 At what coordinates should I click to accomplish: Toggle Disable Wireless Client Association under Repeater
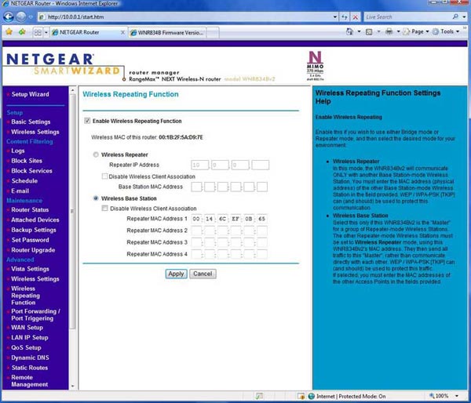point(105,176)
